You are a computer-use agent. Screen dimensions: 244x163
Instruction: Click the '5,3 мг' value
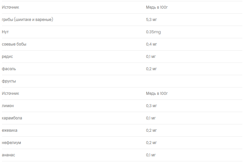pos(152,20)
